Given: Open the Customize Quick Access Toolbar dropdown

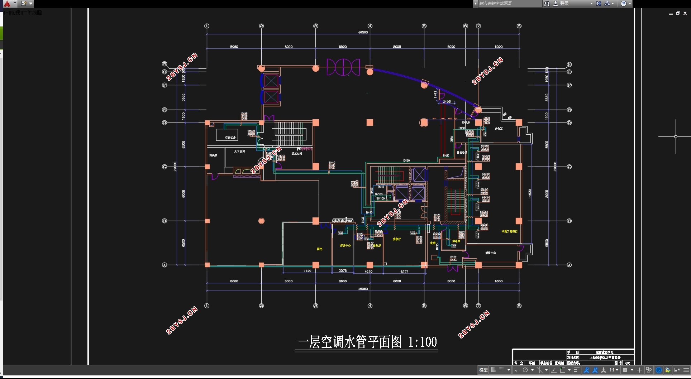Looking at the screenshot, I should pyautogui.click(x=31, y=4).
